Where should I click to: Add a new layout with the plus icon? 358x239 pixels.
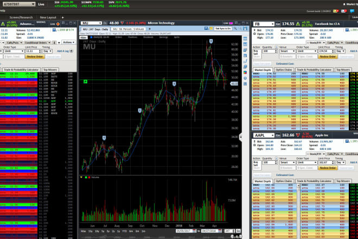[x=62, y=17]
